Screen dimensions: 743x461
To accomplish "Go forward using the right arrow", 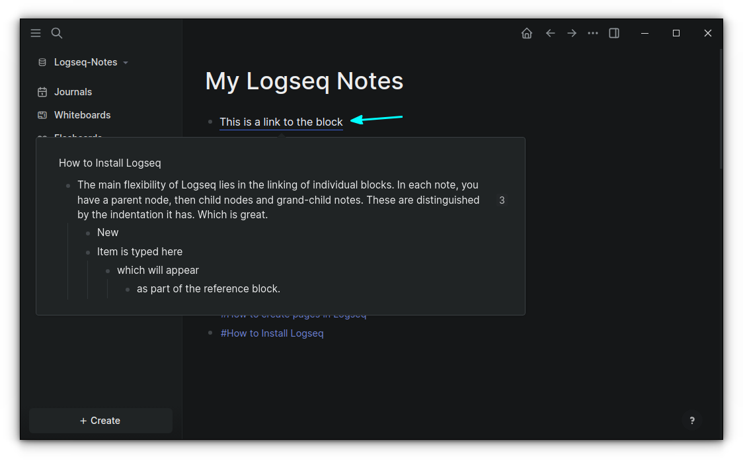I will 572,32.
